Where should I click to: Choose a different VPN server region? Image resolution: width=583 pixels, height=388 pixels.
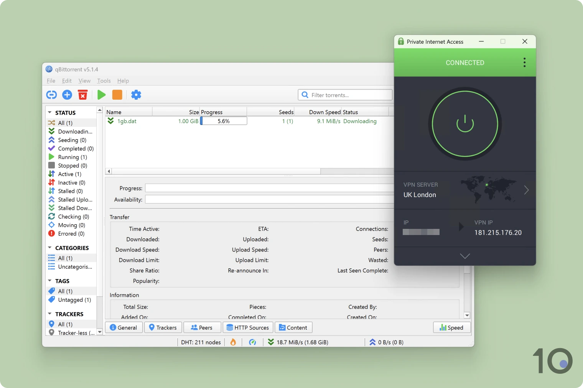[527, 190]
